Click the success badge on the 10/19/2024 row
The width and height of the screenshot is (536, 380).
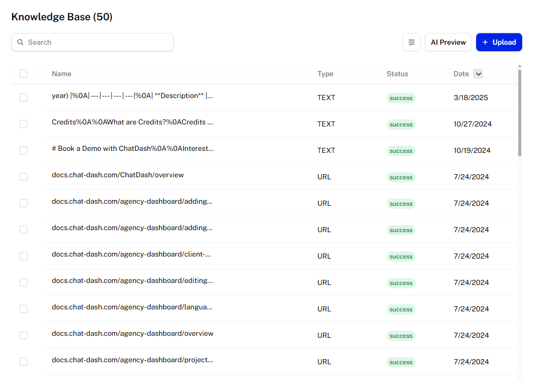(x=401, y=151)
